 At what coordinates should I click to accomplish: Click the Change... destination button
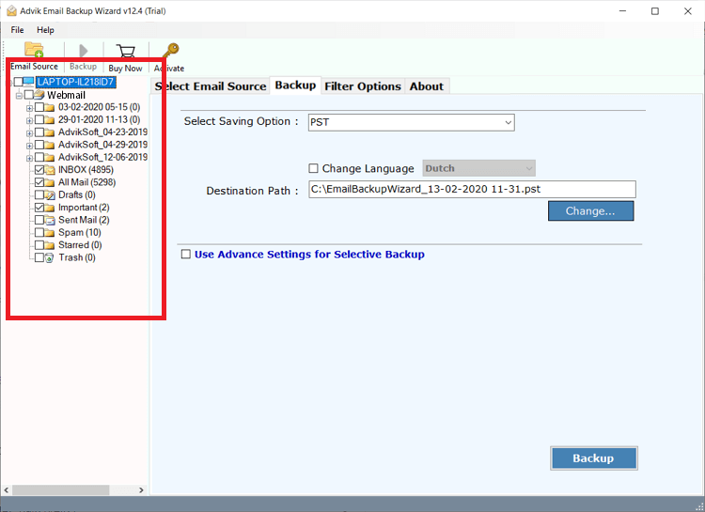[591, 211]
